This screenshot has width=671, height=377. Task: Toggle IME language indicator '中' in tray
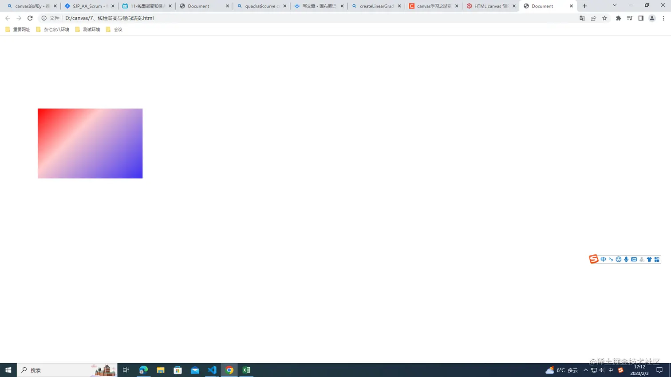[x=611, y=370]
